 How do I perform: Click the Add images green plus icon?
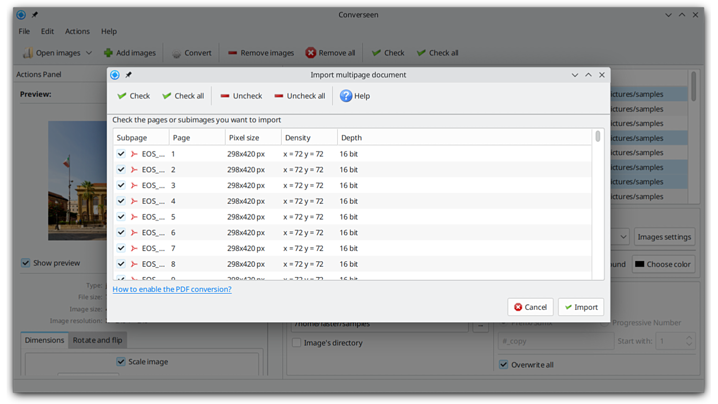[x=108, y=53]
